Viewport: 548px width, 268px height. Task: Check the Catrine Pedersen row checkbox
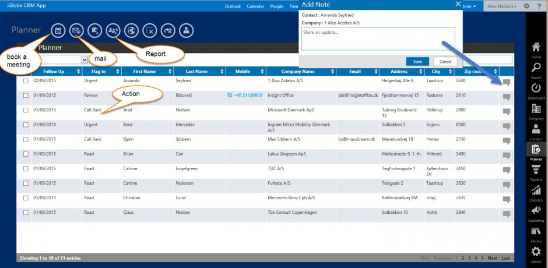coord(26,184)
